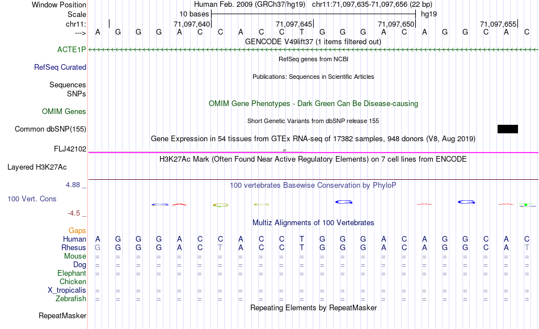Screen dimensions: 539x329
Task: Click the 'RefSeq genes from NCBI' title
Action: click(313, 59)
